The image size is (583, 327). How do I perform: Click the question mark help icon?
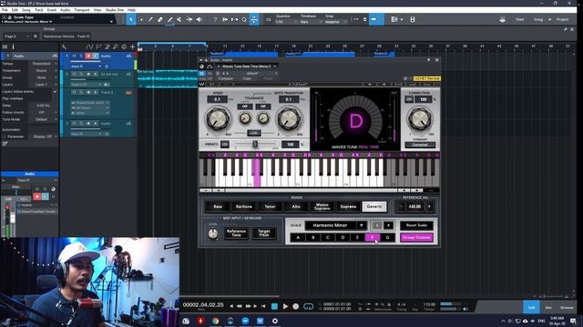[215, 19]
